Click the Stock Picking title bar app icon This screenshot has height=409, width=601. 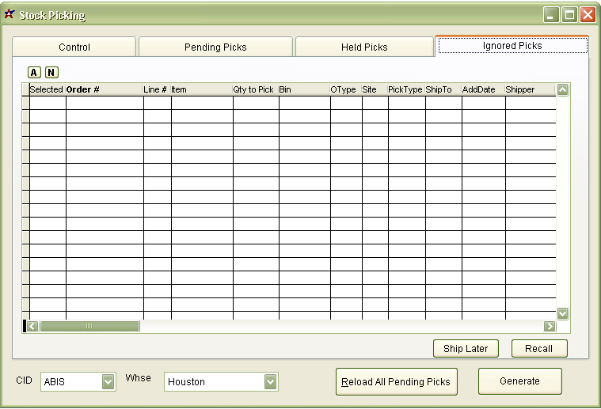pos(10,14)
